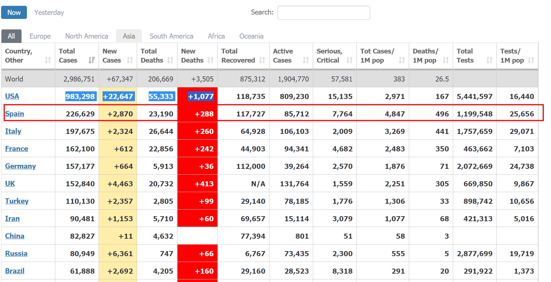The image size is (551, 282).
Task: Click New Deaths sort arrows
Action: (x=211, y=60)
